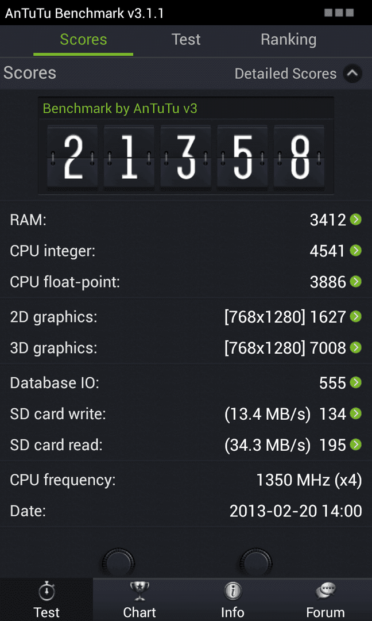This screenshot has height=621, width=372.
Task: Open the Forum speech bubble icon
Action: point(325,592)
